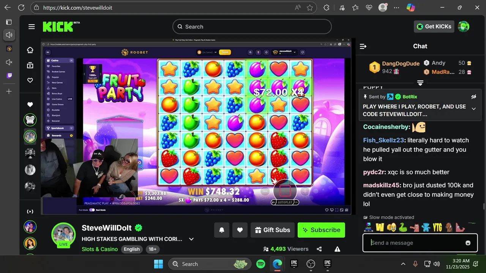
Task: Click the 18+ tag
Action: tap(153, 249)
